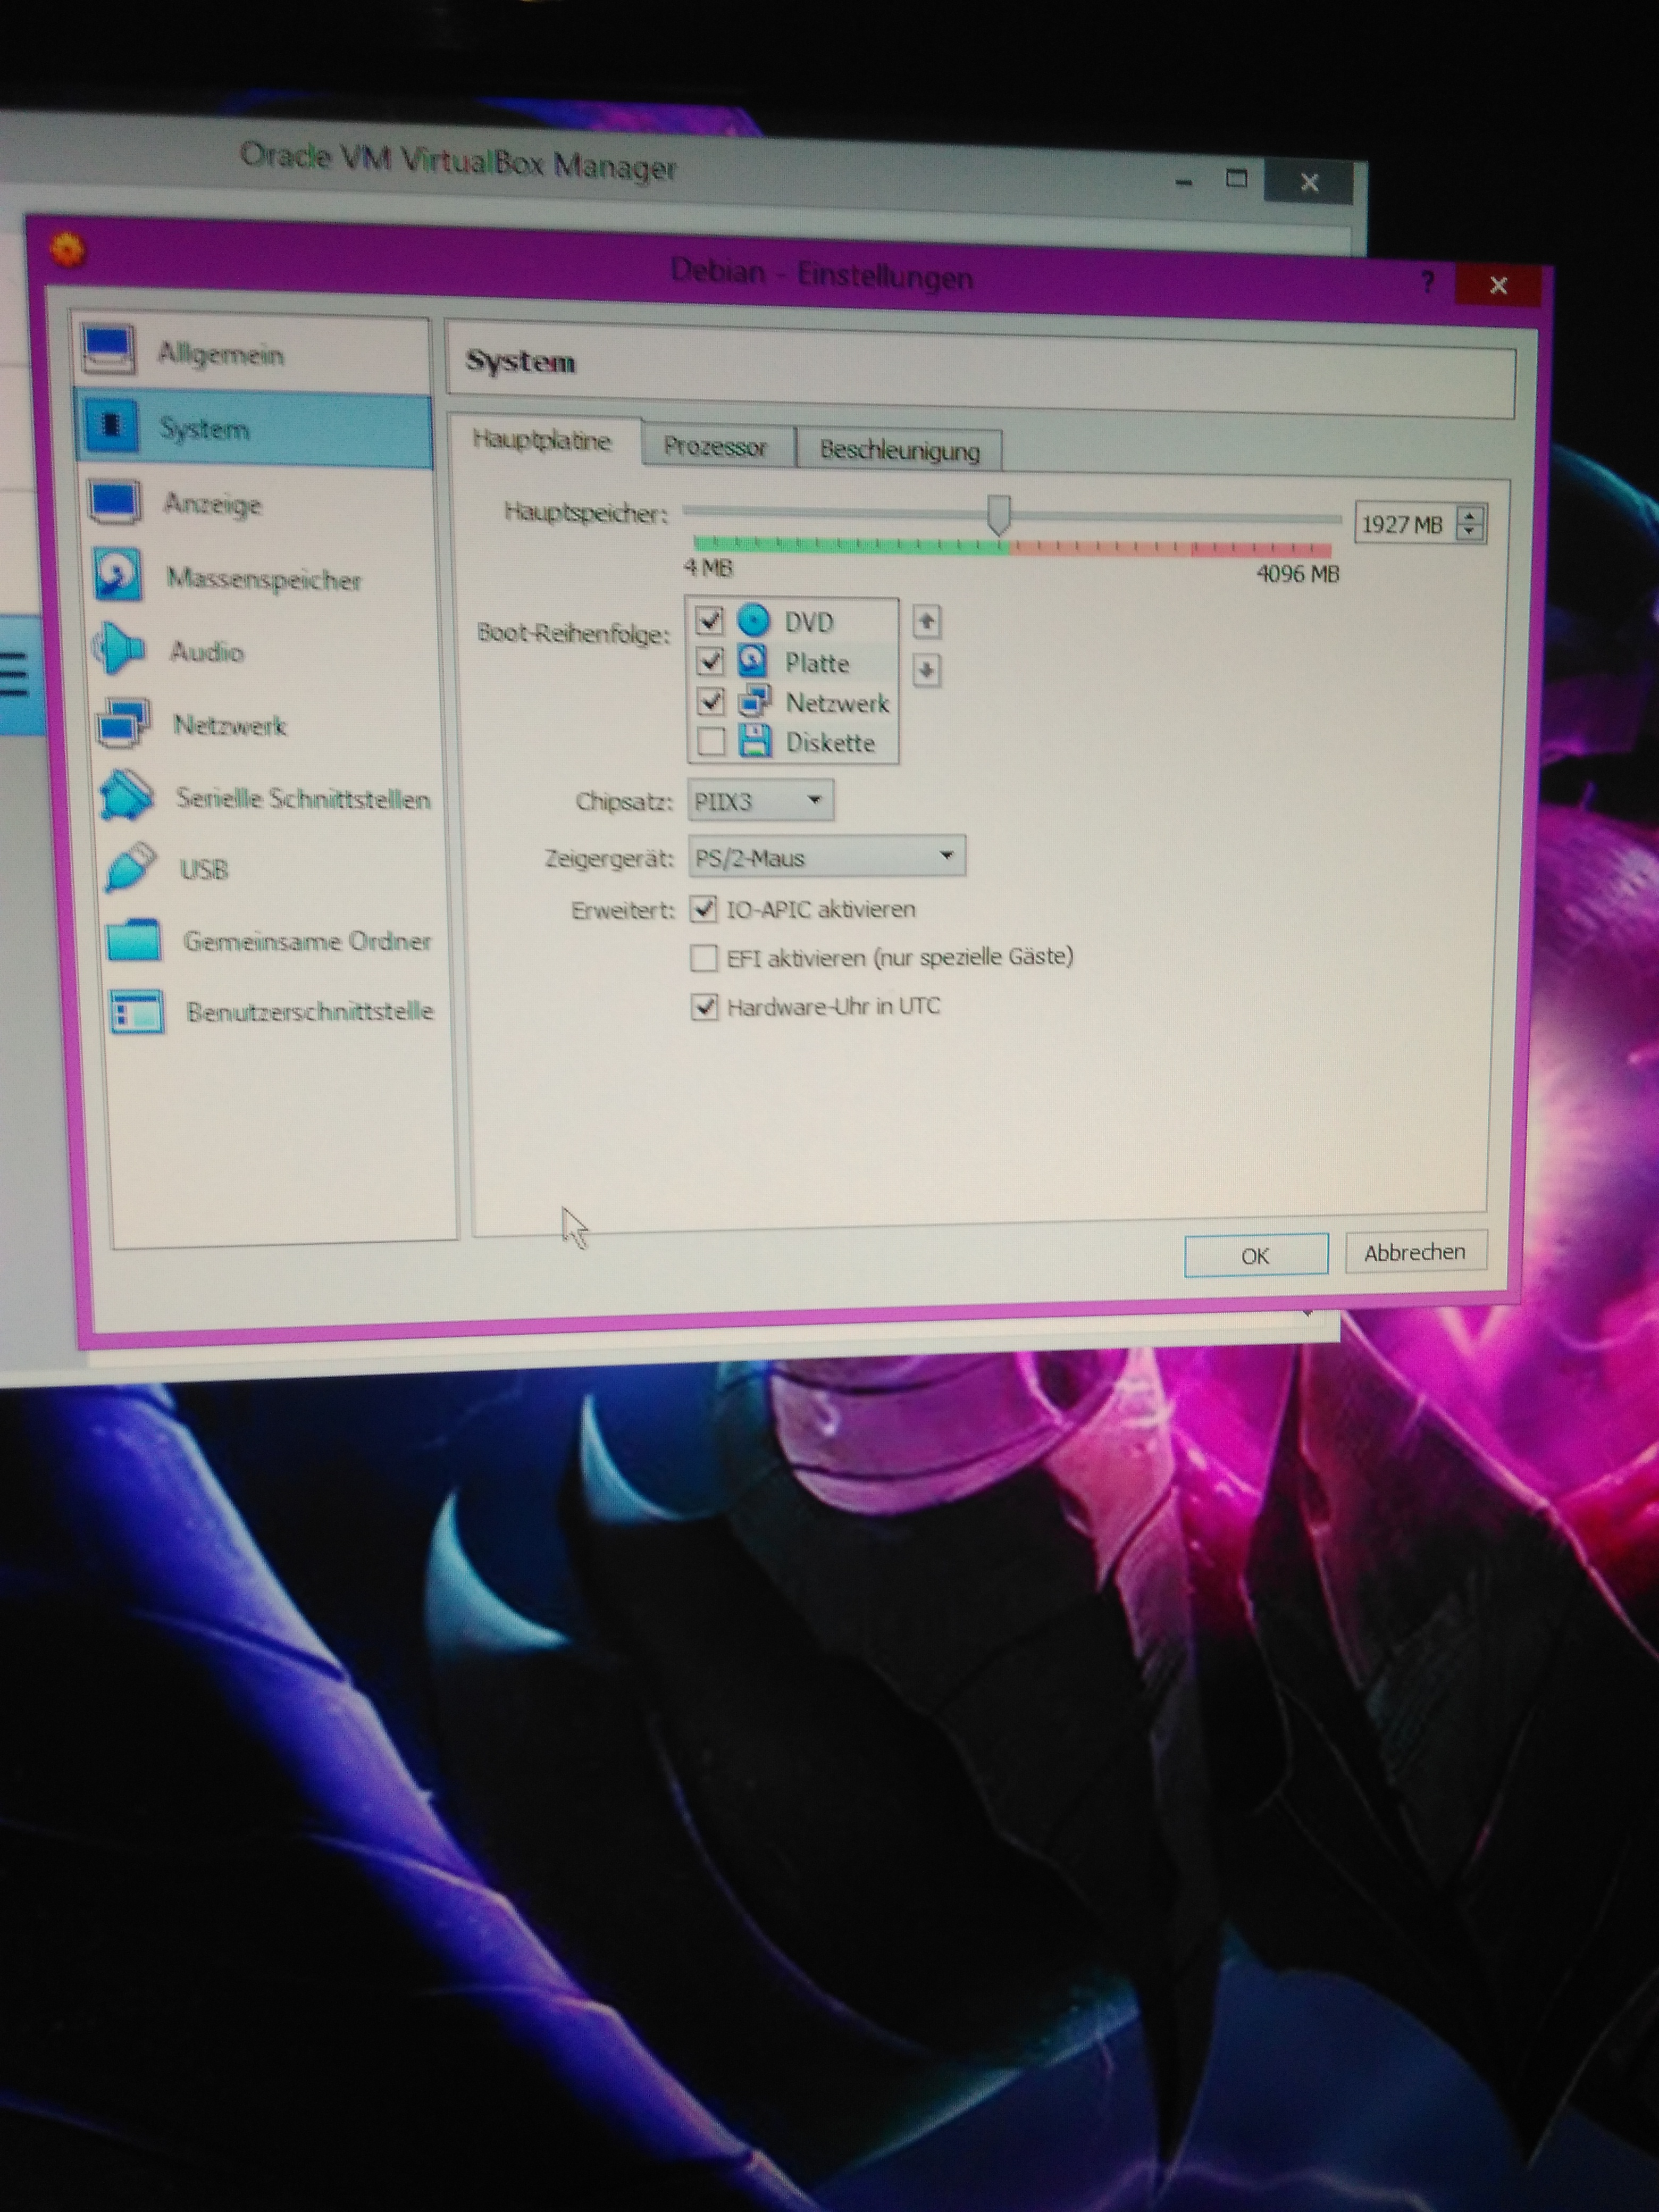Select the Anzeige monitor icon
1659x2212 pixels.
[x=114, y=501]
